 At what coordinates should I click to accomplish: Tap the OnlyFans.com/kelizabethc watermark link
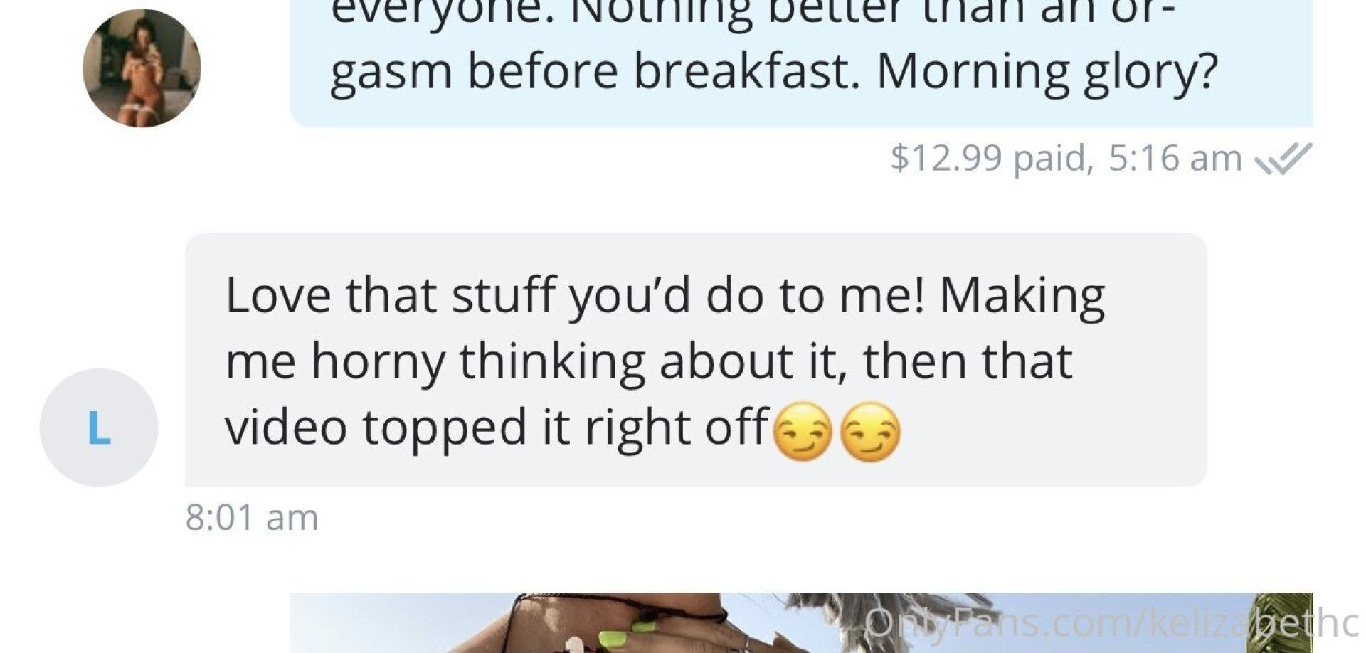(x=1113, y=623)
